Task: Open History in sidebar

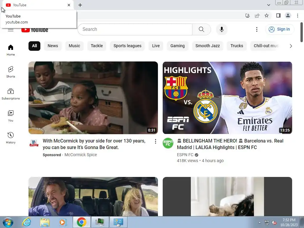Action: (x=11, y=138)
